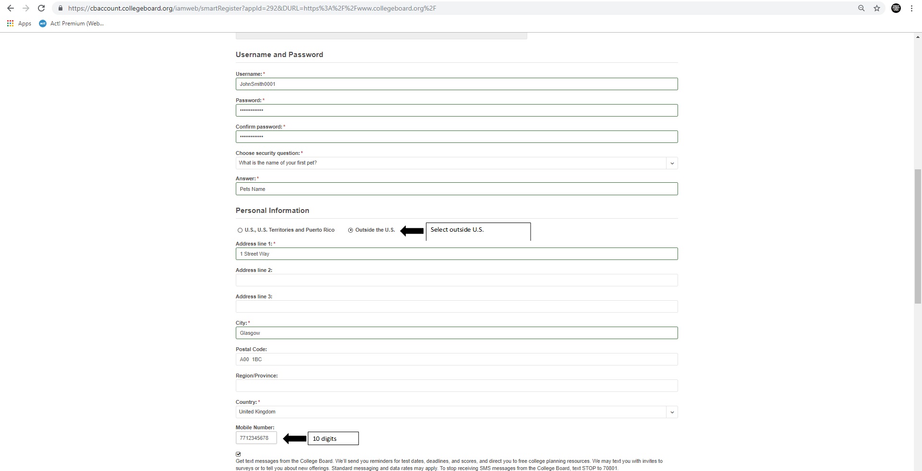Click the Postal Code field

[x=456, y=359]
